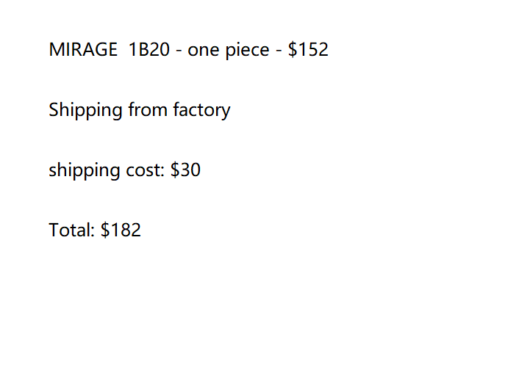Click the word "factory"
The height and width of the screenshot is (367, 519).
pyautogui.click(x=201, y=110)
